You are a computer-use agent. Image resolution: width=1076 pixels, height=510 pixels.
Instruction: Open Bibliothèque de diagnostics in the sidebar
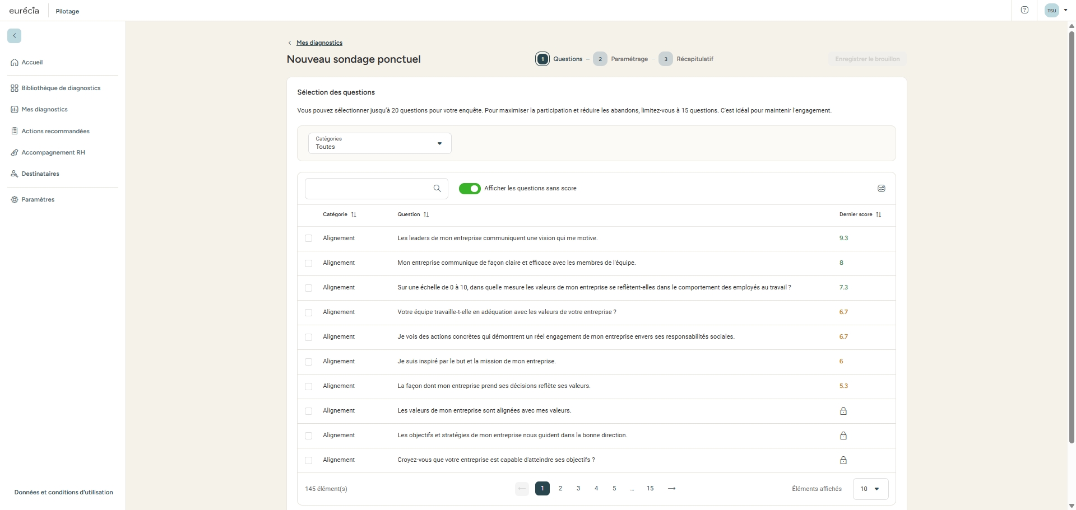61,88
